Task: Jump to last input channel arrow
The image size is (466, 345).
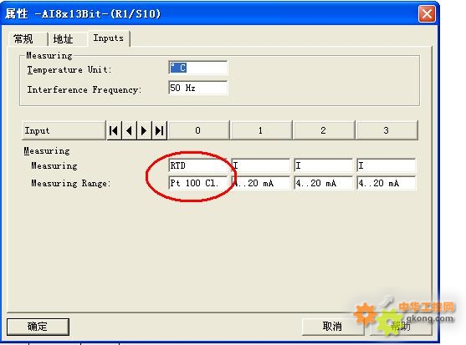Action: (160, 130)
